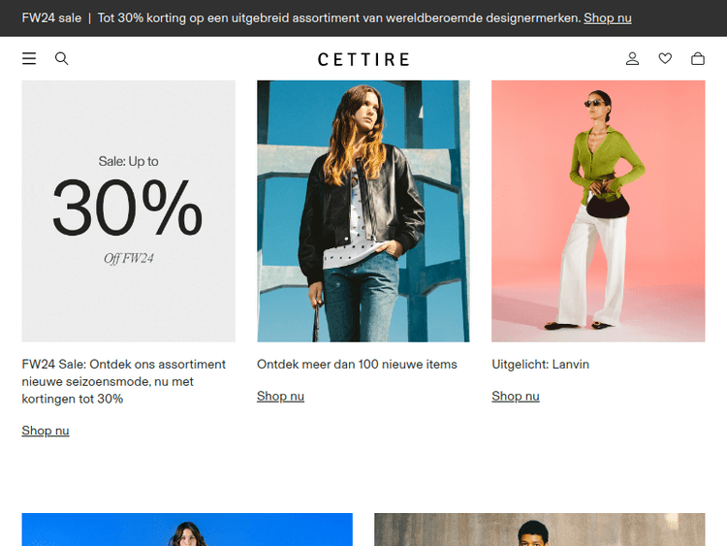
Task: Open the shopping bag icon
Action: [698, 58]
